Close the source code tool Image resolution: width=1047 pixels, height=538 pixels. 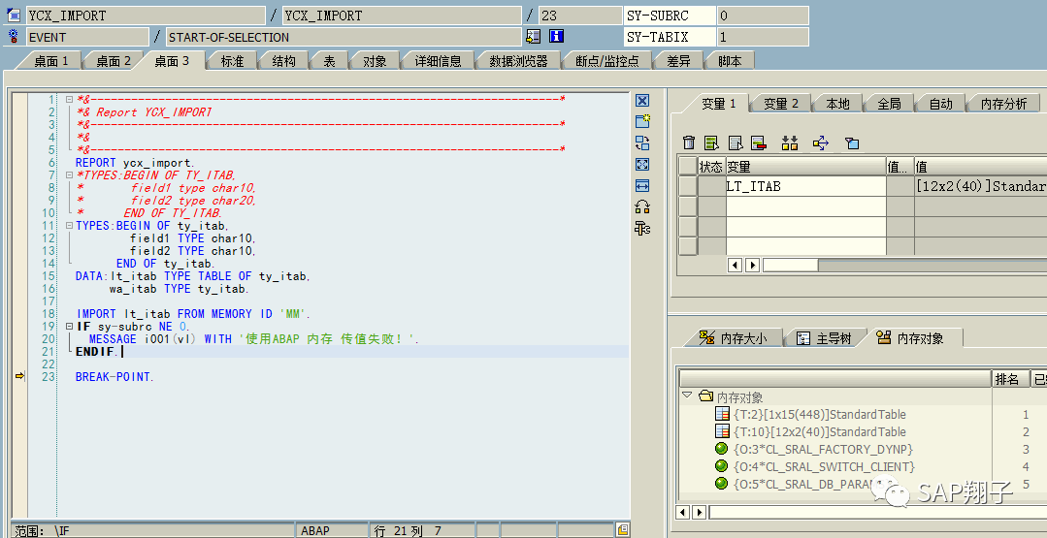click(642, 101)
